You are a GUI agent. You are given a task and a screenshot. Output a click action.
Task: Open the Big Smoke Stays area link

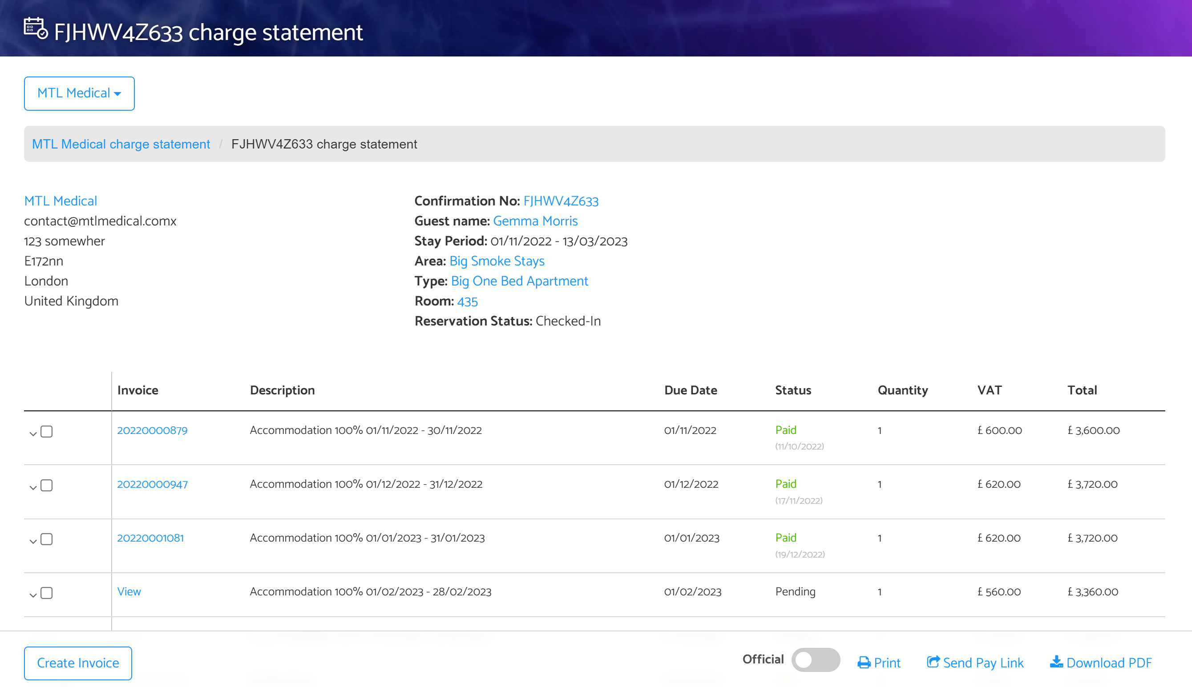click(497, 261)
